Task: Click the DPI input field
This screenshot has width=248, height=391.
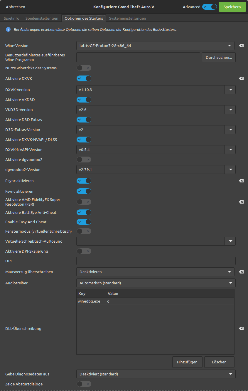Action: 156,261
